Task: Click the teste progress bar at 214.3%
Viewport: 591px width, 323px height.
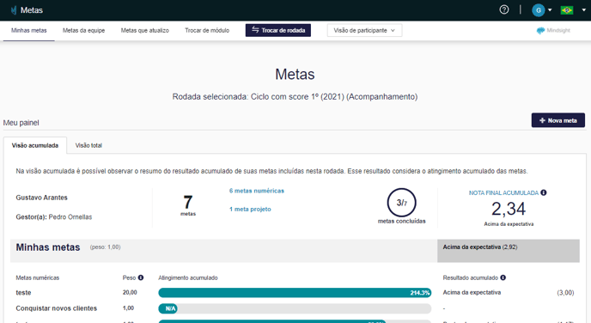Action: coord(295,292)
